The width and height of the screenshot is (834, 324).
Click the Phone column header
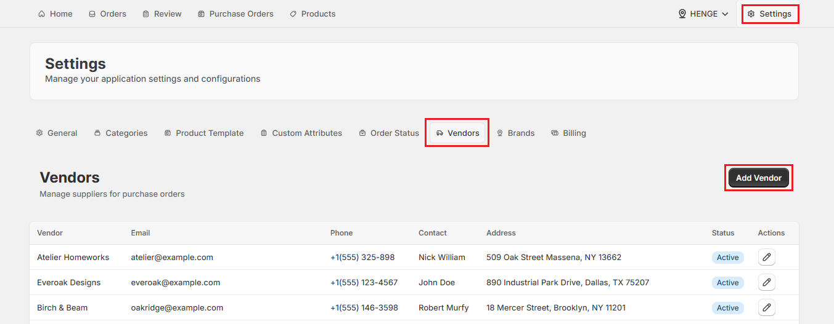coord(341,233)
